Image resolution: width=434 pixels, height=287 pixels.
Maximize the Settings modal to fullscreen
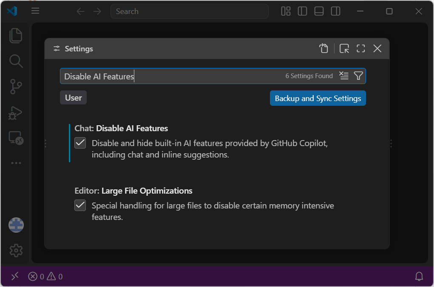[x=360, y=48]
